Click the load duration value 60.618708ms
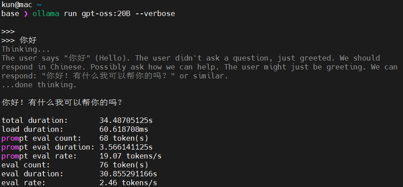The image size is (403, 187). [126, 129]
